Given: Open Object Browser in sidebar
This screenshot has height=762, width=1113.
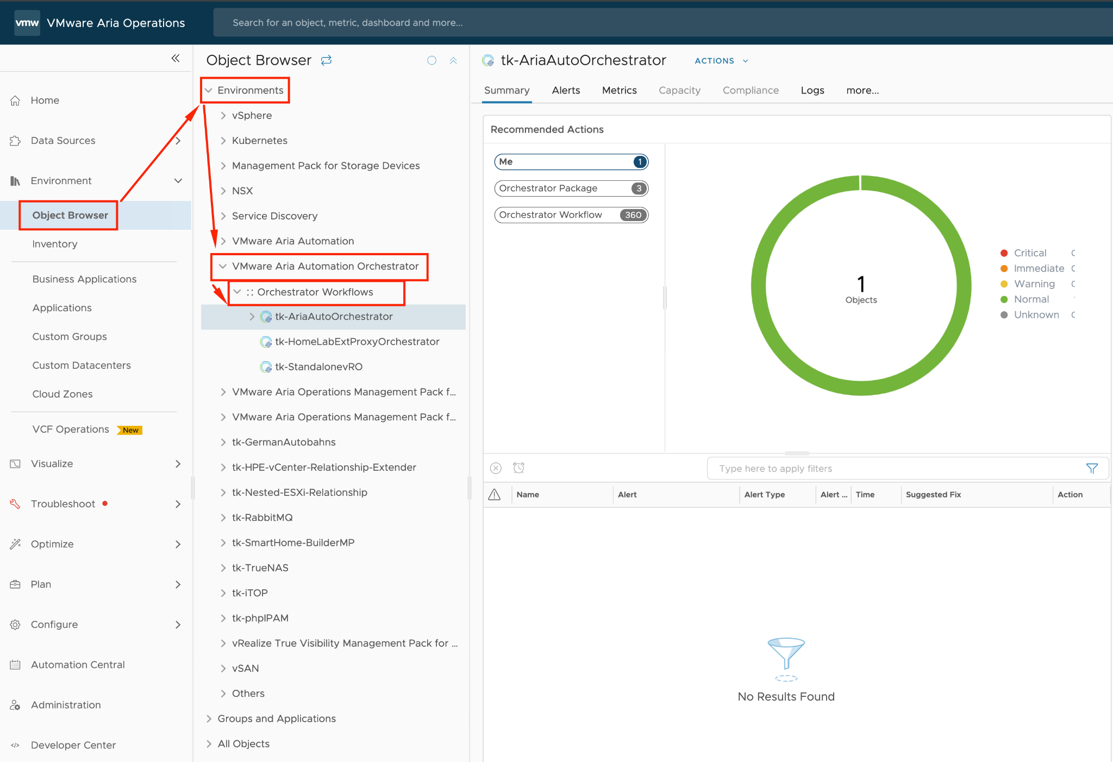Looking at the screenshot, I should click(70, 215).
